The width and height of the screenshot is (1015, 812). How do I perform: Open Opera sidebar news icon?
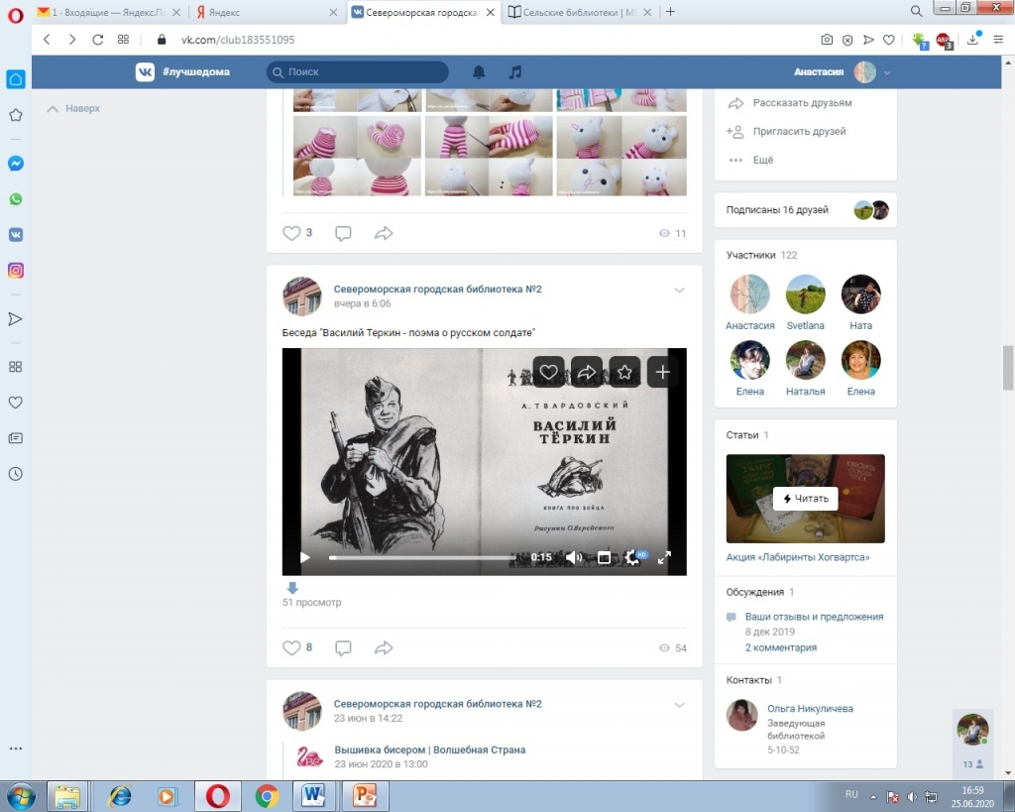[16, 438]
